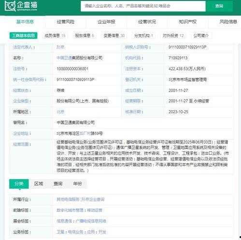Click the 中国卫通 company name link

coord(64,58)
